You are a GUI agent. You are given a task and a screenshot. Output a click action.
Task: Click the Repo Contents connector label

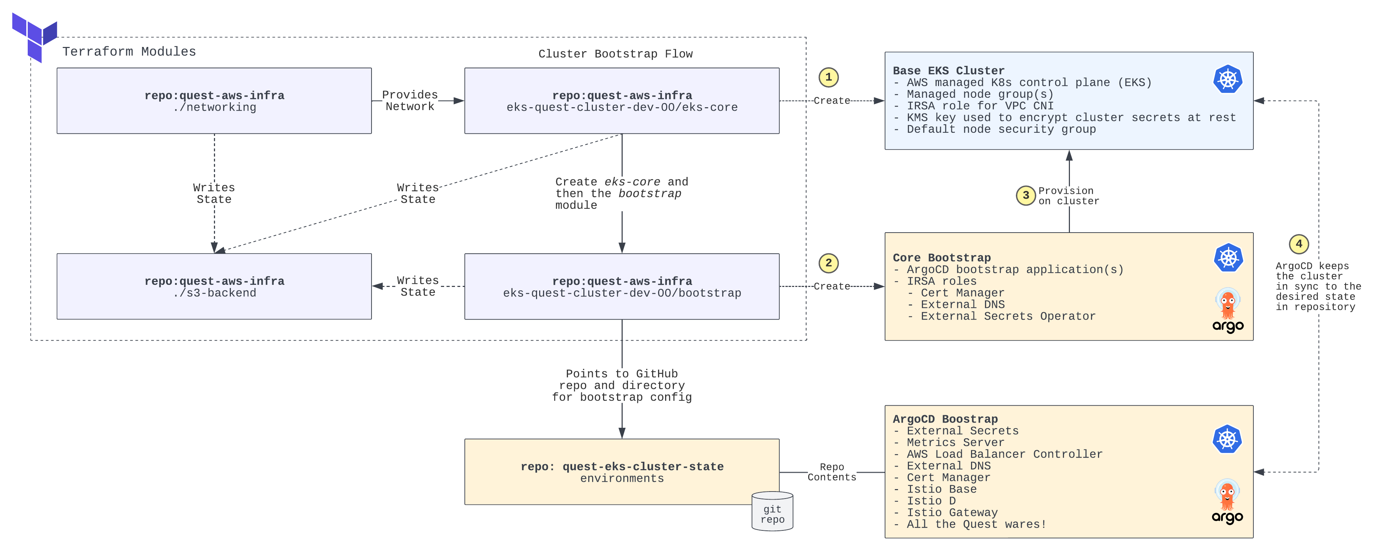(x=831, y=472)
